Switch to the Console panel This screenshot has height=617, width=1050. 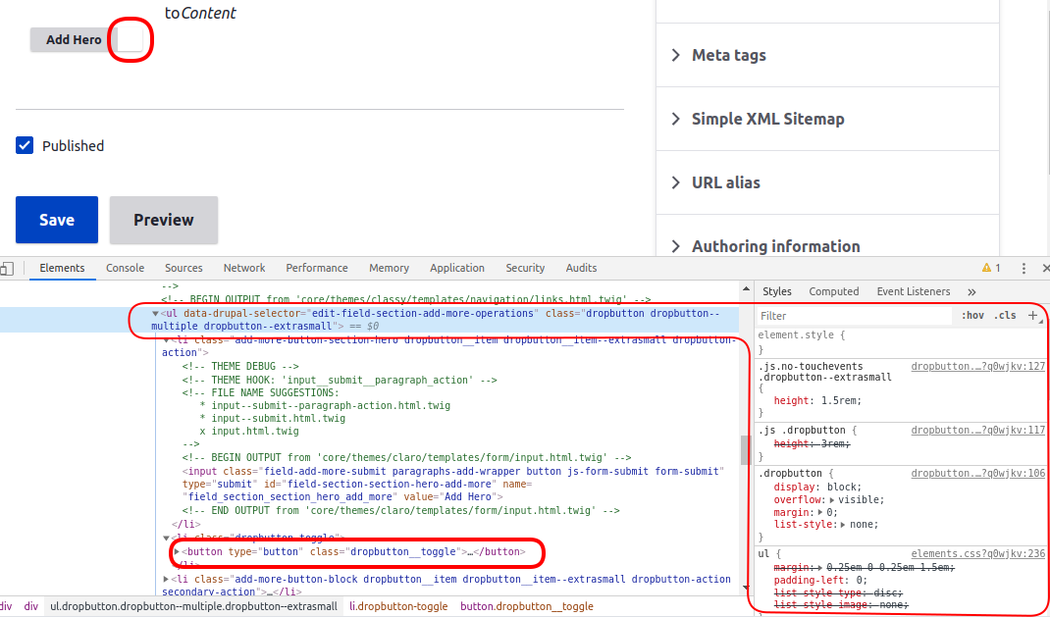pos(125,267)
